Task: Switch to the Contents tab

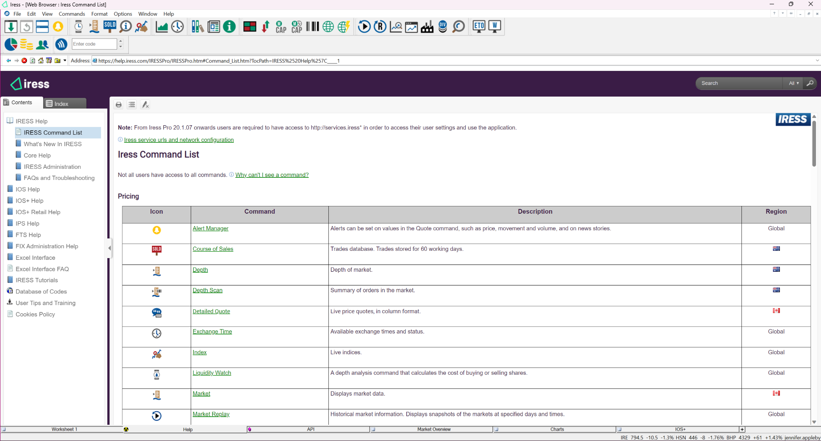Action: [x=21, y=103]
